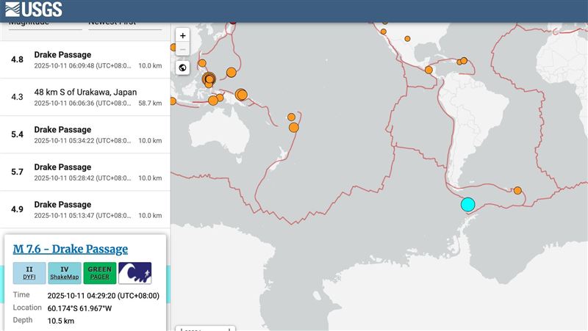Select the cyan M 7.6 earthquake marker

coord(467,205)
